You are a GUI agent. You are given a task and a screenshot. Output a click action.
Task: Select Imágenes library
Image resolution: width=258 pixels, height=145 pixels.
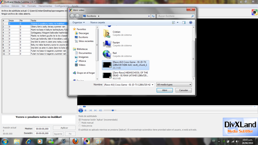pyautogui.click(x=82, y=57)
